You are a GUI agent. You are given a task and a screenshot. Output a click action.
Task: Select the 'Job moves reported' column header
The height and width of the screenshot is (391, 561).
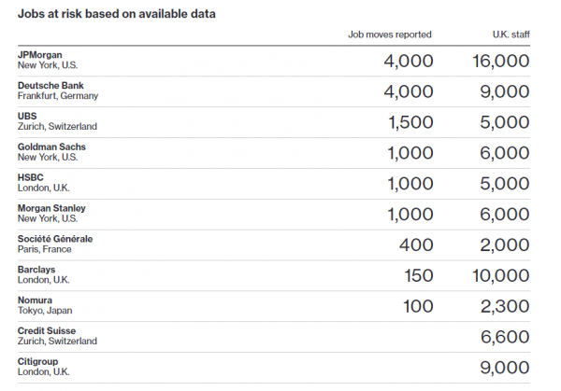[390, 35]
